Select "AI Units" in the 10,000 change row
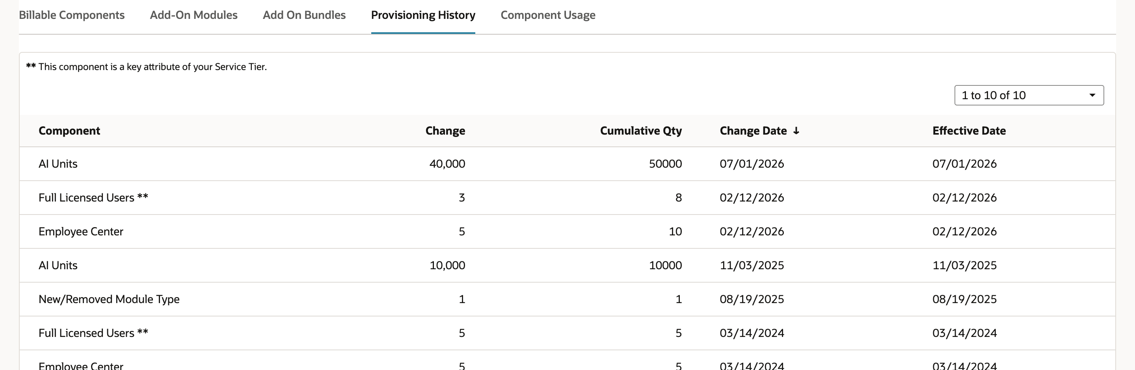The image size is (1135, 370). tap(58, 265)
